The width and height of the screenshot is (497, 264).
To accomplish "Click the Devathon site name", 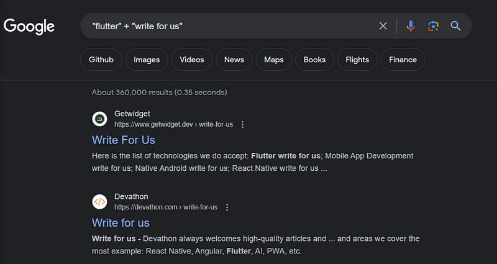I will pyautogui.click(x=131, y=196).
